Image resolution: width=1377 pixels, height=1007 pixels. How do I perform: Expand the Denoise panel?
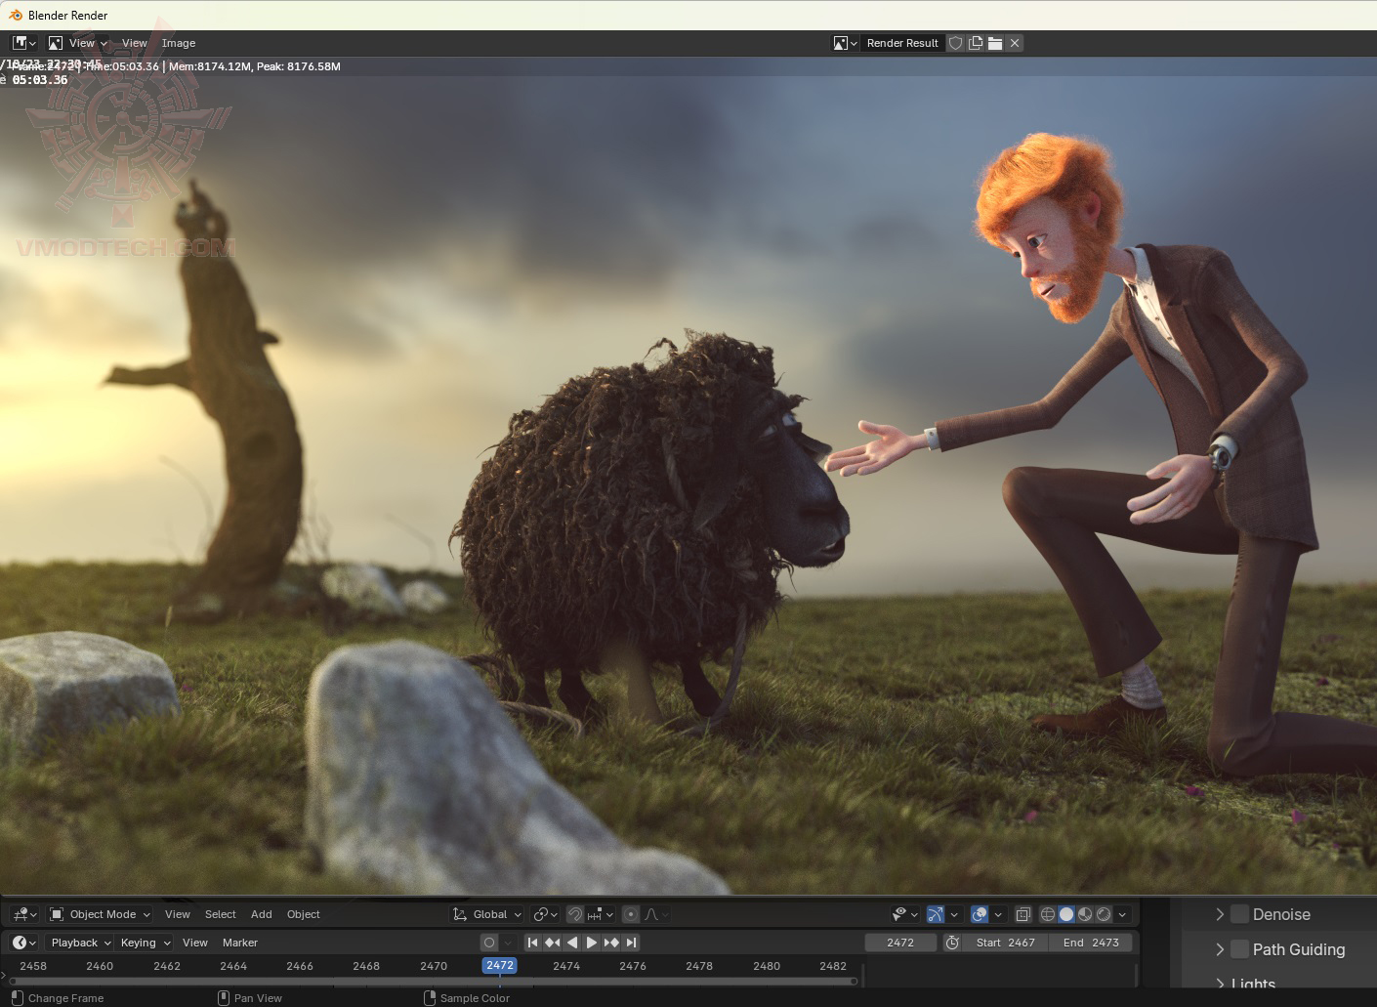pos(1220,914)
